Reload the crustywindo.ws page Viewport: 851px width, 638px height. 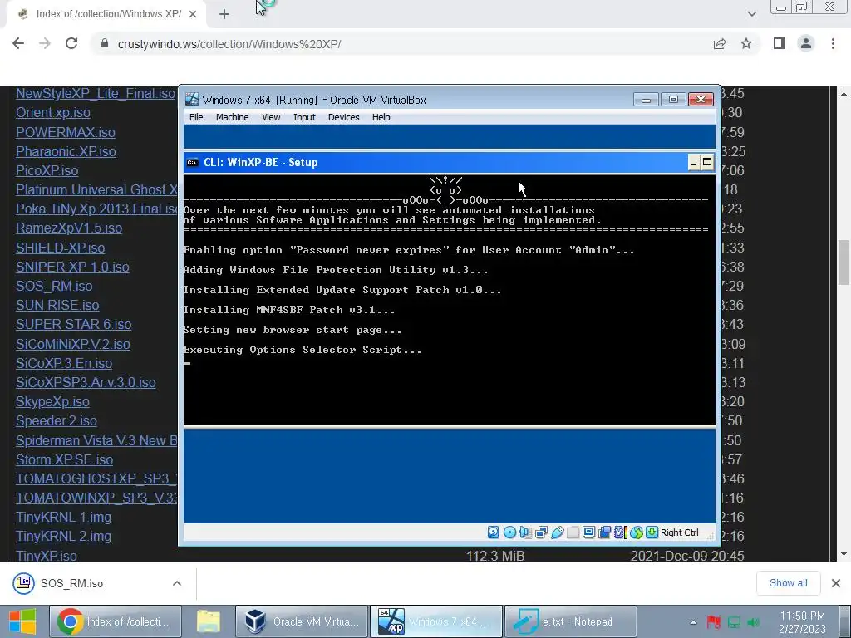point(71,44)
